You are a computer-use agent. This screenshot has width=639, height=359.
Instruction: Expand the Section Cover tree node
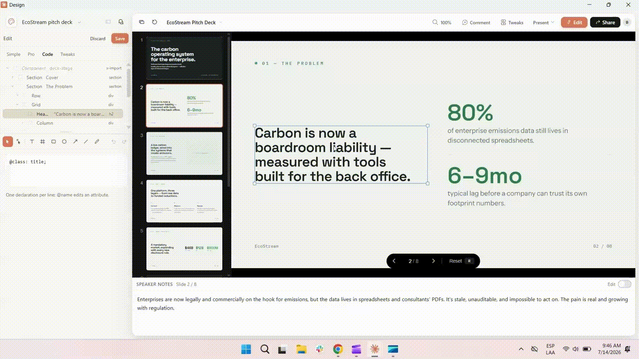(12, 77)
